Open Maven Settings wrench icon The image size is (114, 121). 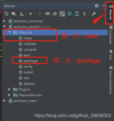point(94,14)
